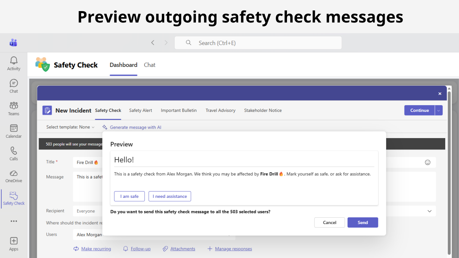Close the New Incident dialog
The image size is (459, 258).
click(x=440, y=94)
